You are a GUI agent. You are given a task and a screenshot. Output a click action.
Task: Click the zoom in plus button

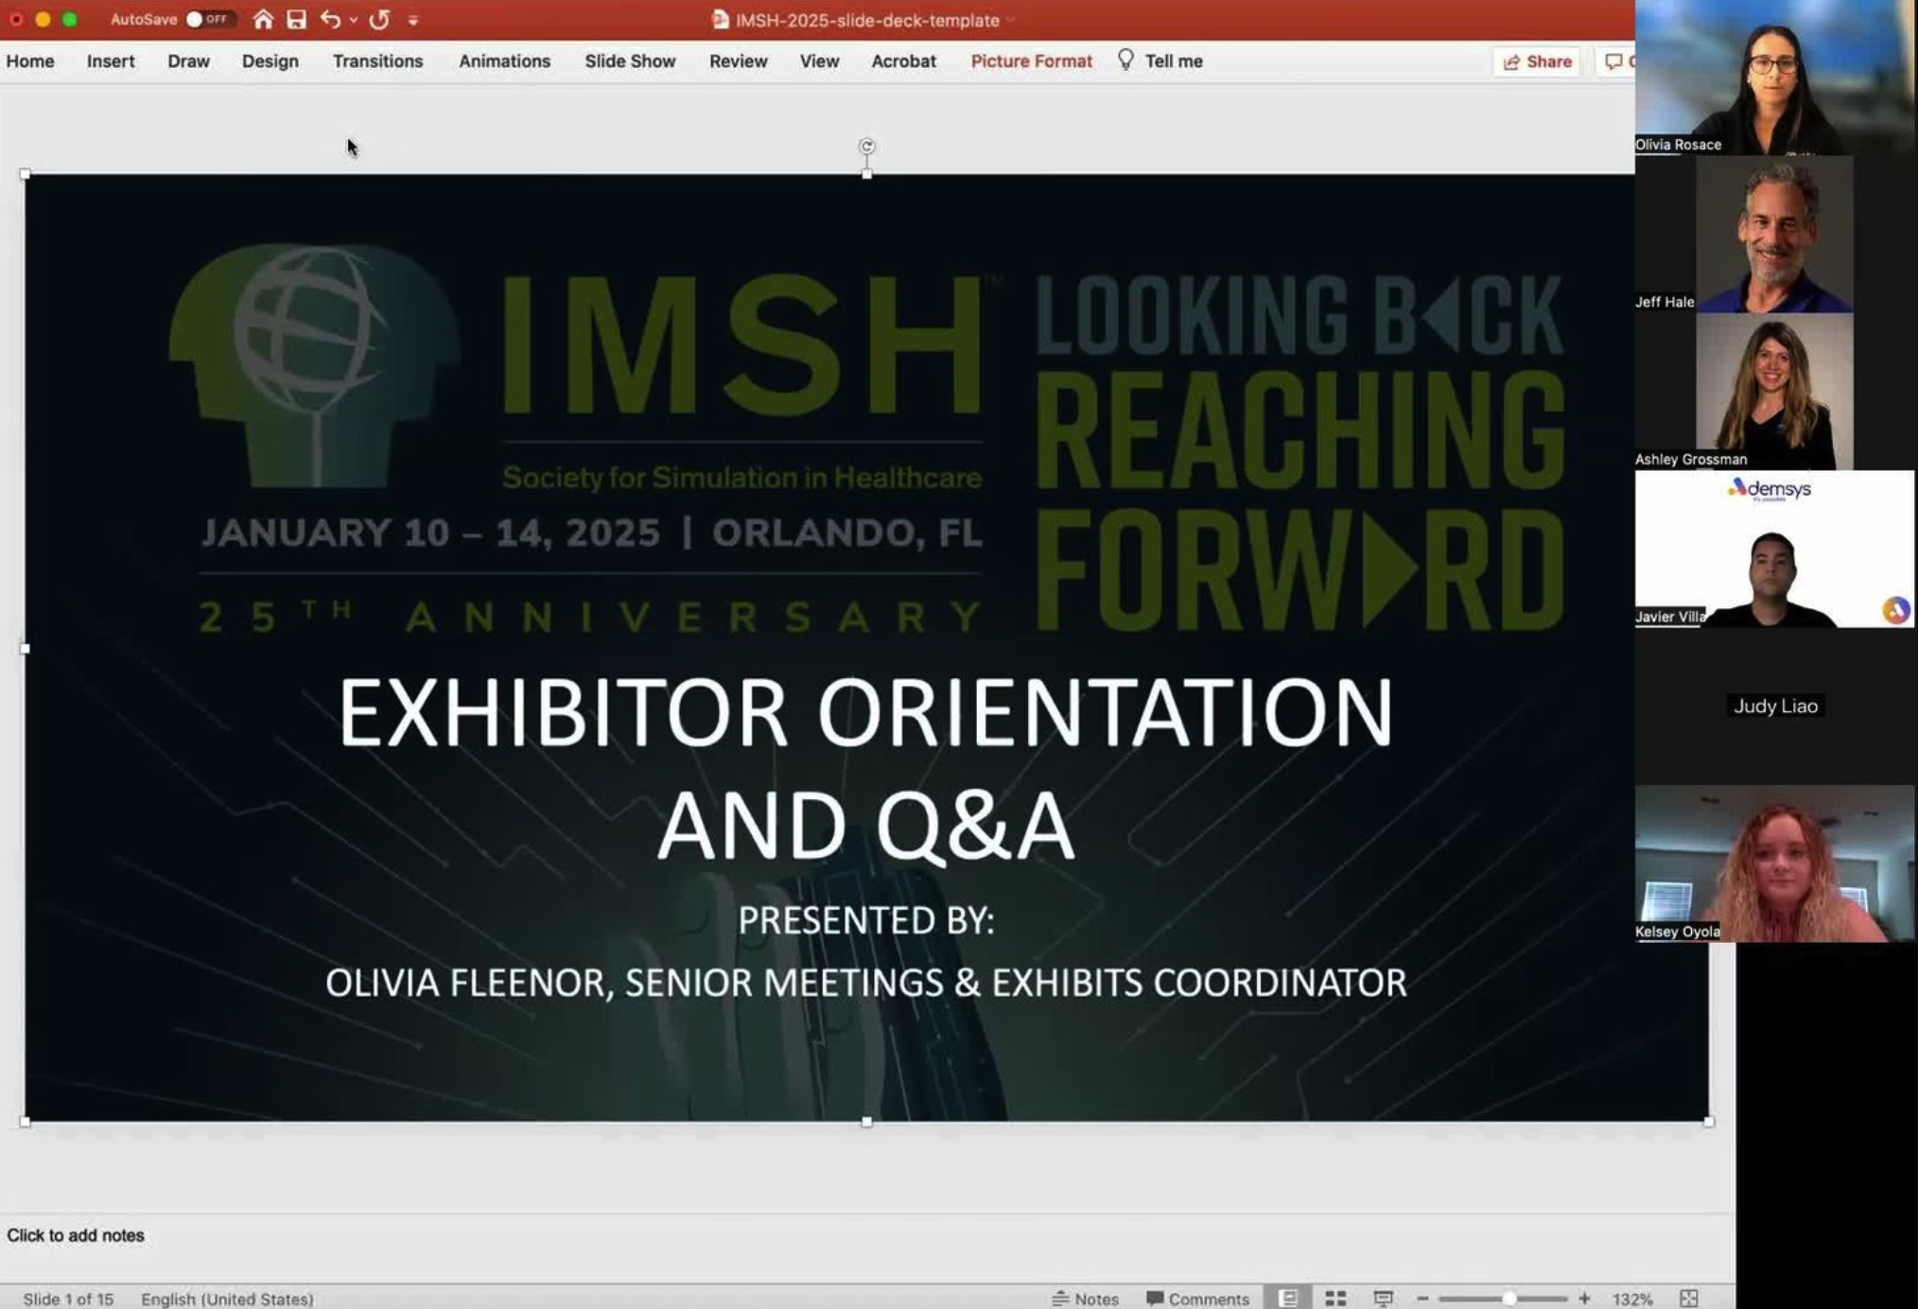tap(1584, 1299)
